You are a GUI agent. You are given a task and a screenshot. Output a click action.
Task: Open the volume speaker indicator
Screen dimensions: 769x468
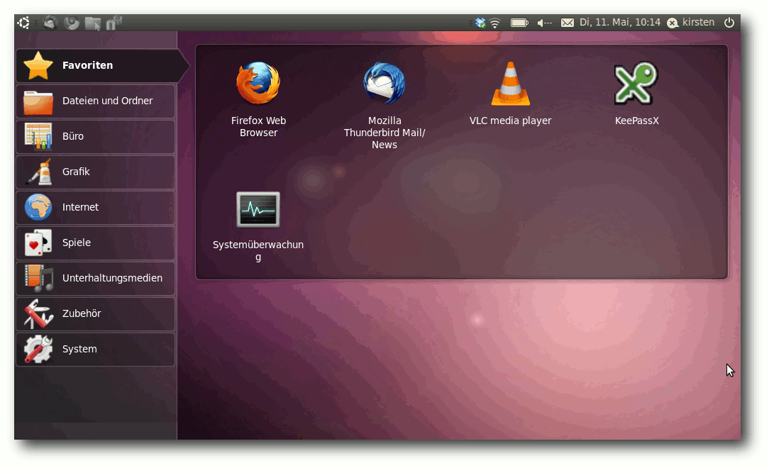click(544, 23)
